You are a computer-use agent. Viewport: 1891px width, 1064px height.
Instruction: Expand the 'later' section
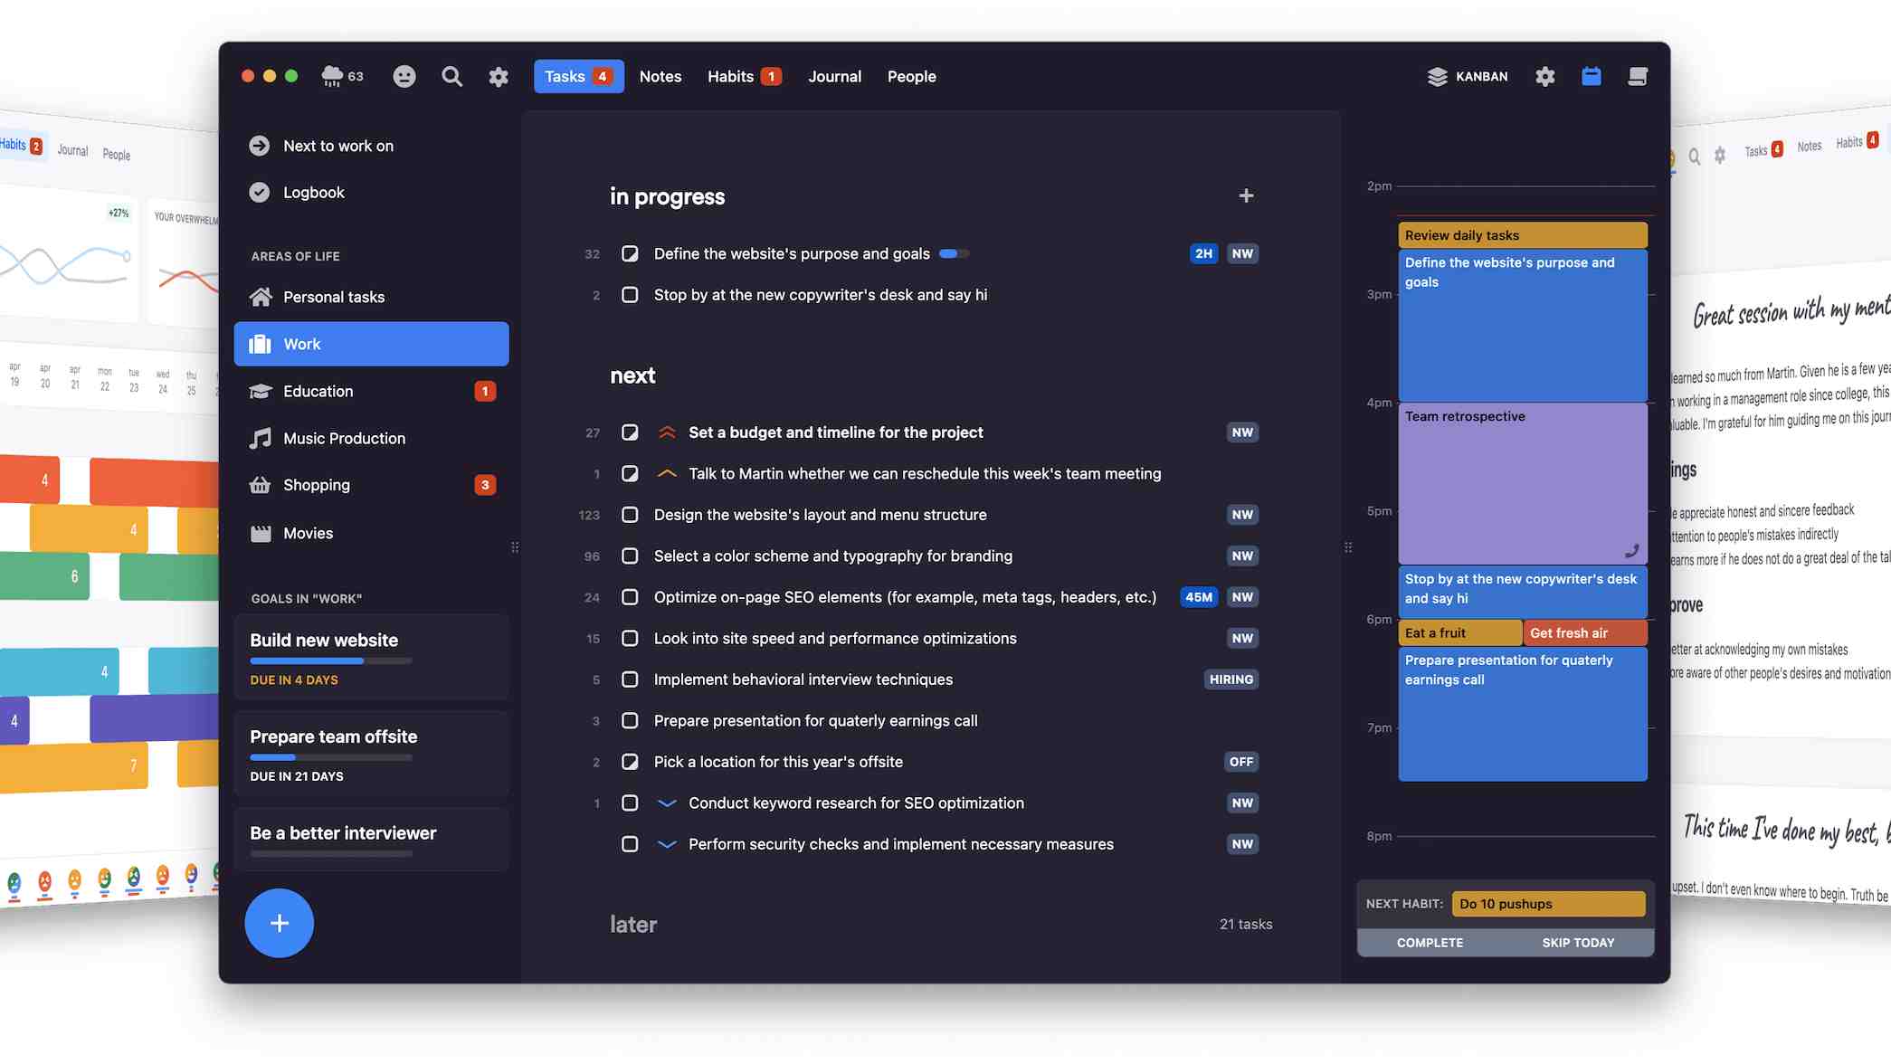633,923
